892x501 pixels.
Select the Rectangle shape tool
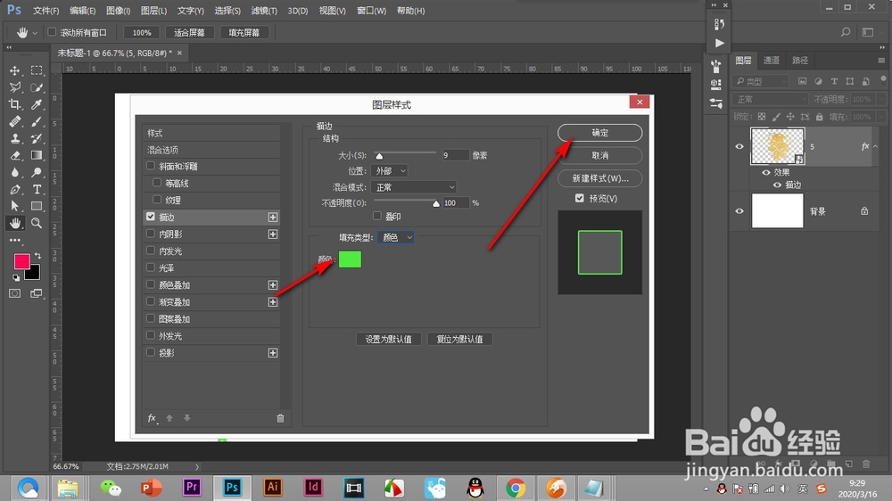[37, 206]
